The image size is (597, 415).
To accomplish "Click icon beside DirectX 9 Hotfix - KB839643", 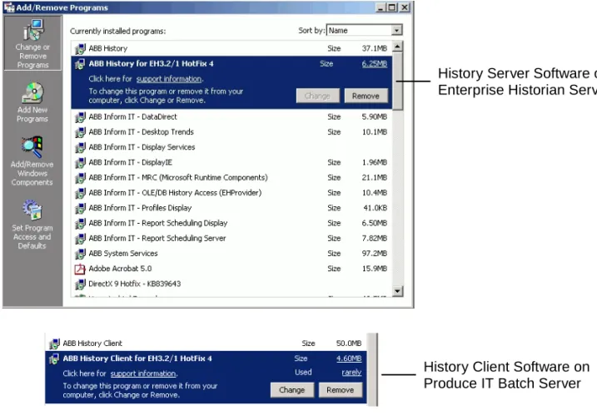I will coord(80,284).
